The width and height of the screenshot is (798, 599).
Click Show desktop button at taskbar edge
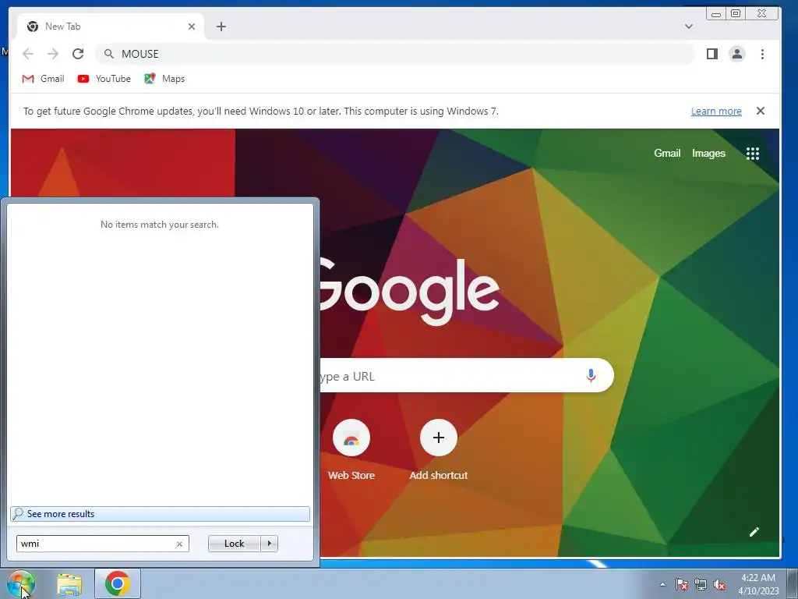(793, 583)
